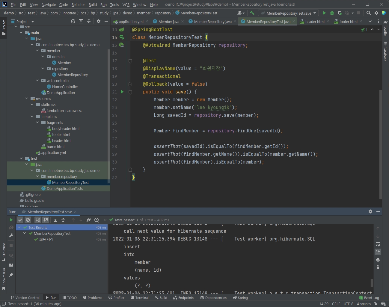Click the console output scrollbar thumb
This screenshot has height=307, width=389.
tap(372, 283)
